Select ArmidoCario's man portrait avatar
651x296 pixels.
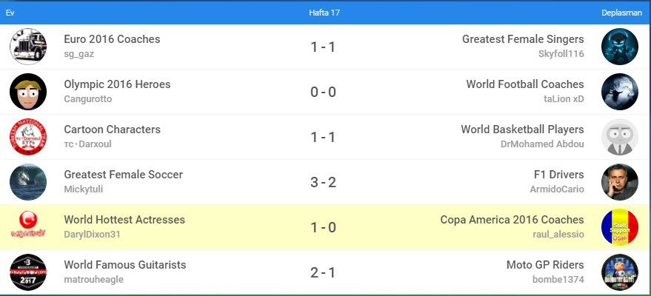pos(620,182)
